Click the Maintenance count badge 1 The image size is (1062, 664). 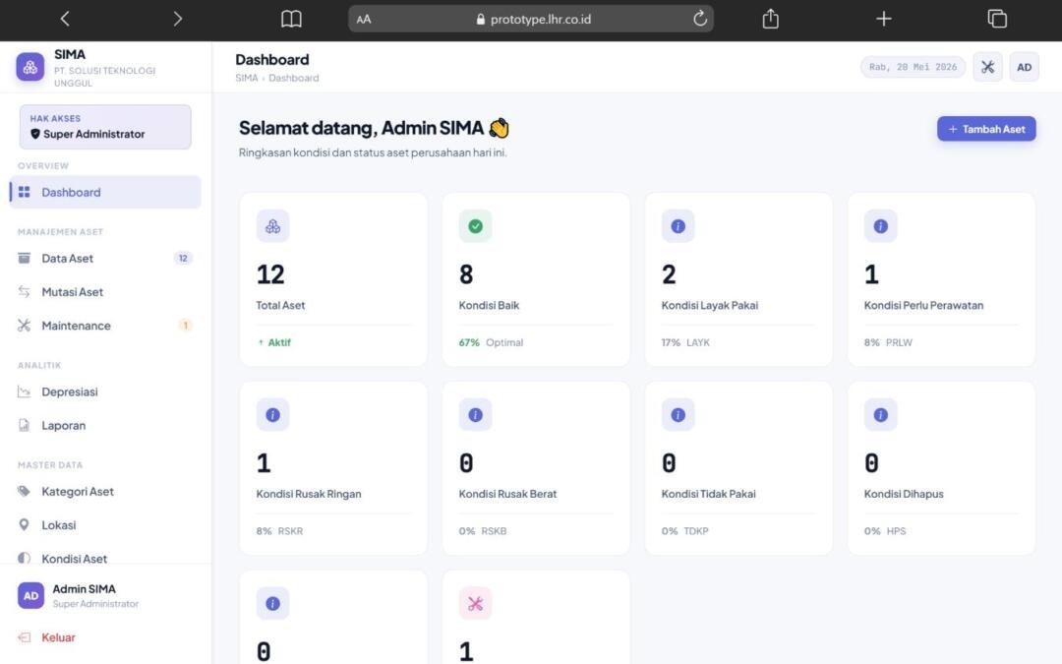click(185, 326)
